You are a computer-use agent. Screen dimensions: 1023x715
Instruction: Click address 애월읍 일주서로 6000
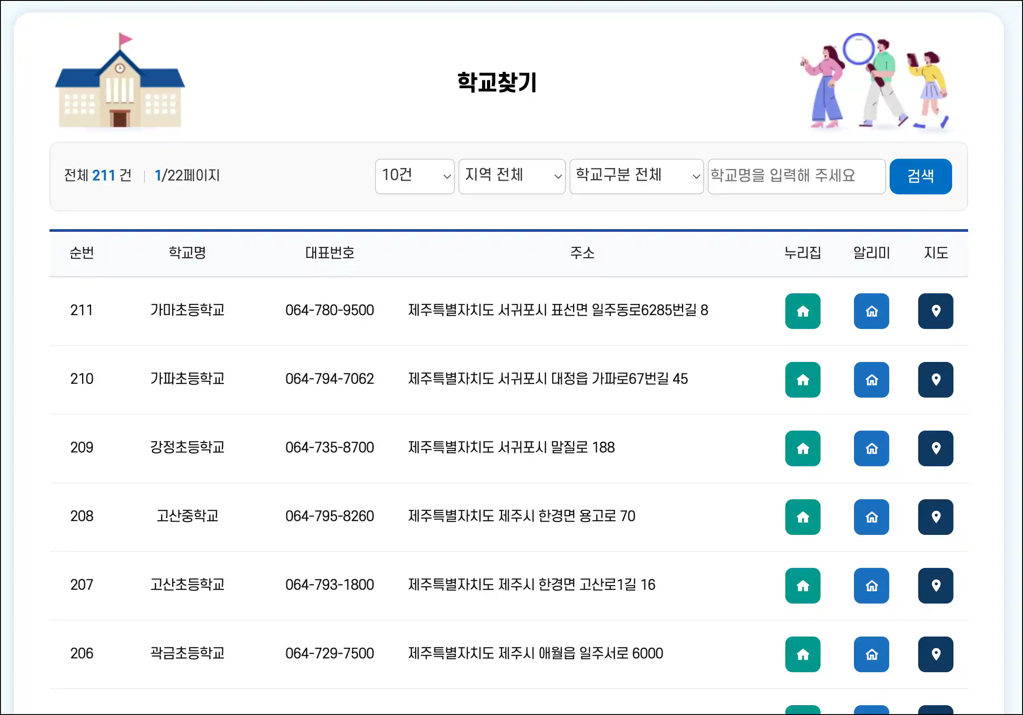(x=601, y=653)
